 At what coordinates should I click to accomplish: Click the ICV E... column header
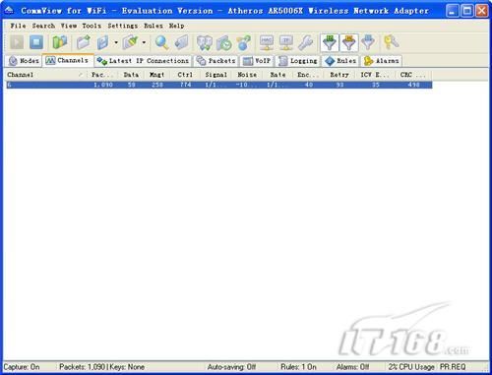tap(375, 75)
